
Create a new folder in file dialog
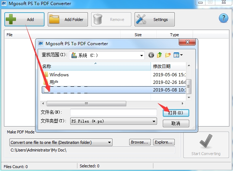tap(168, 55)
